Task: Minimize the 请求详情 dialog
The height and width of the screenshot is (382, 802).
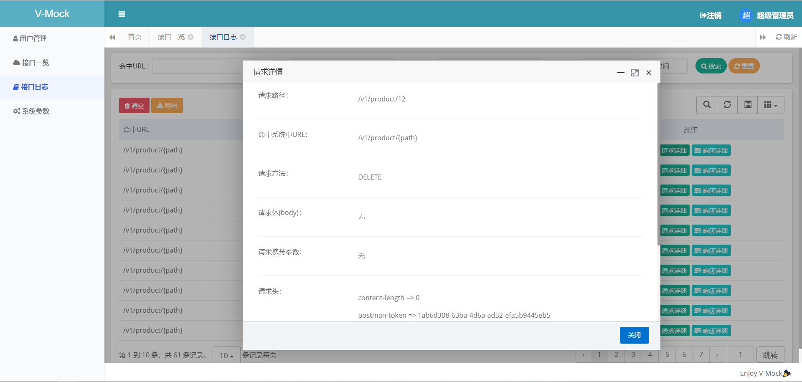Action: click(621, 73)
